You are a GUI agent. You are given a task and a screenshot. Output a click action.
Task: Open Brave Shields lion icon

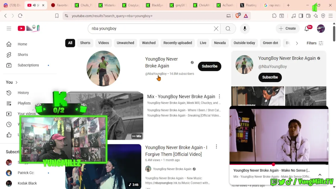click(238, 16)
